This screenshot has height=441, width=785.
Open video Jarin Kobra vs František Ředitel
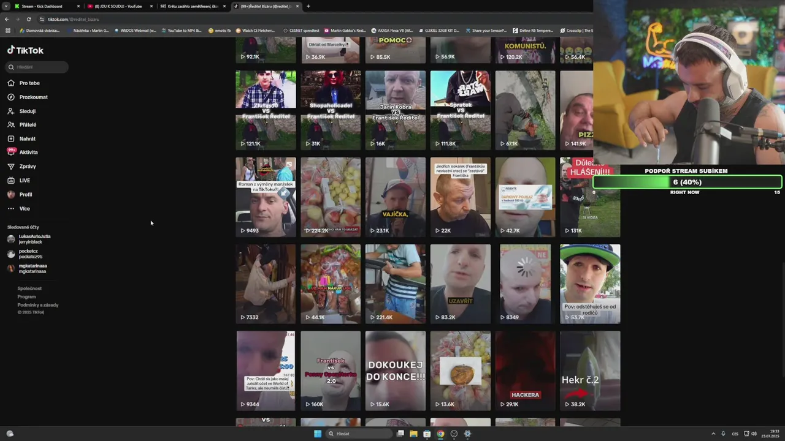click(x=396, y=110)
